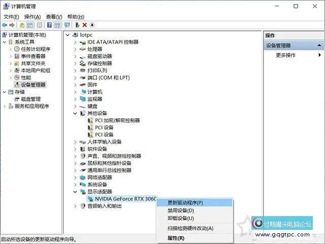
Task: Select the first PCI 设备 entry
Action: point(104,128)
